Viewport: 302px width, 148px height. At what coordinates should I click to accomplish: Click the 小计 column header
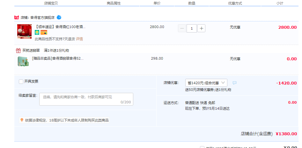coord(280,3)
